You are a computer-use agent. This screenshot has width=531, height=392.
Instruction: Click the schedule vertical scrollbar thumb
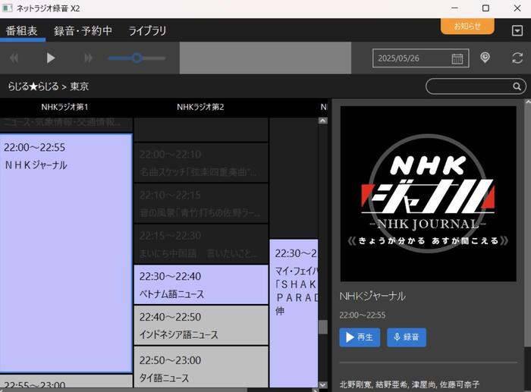pos(323,327)
